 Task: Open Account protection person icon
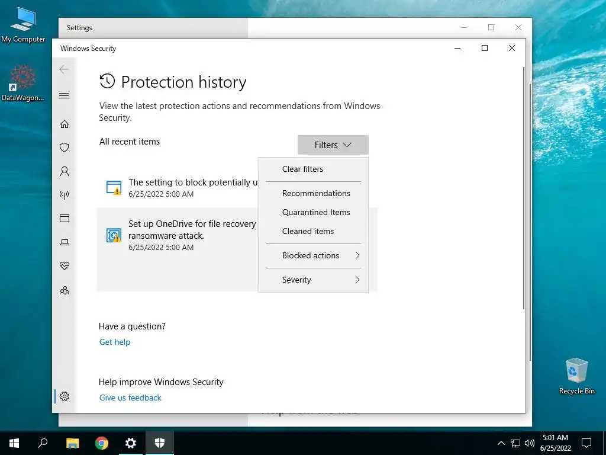(x=64, y=171)
